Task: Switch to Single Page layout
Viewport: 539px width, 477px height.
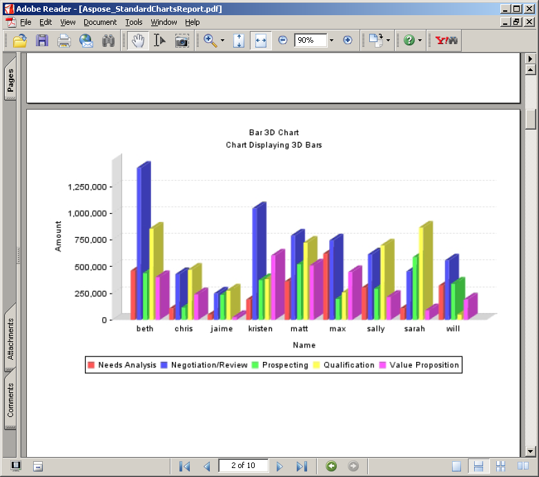Action: click(457, 466)
